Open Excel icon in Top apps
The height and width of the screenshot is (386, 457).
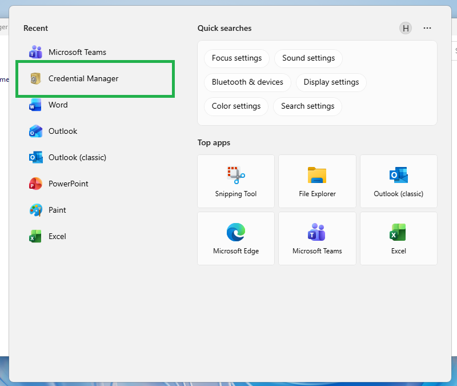(x=398, y=232)
